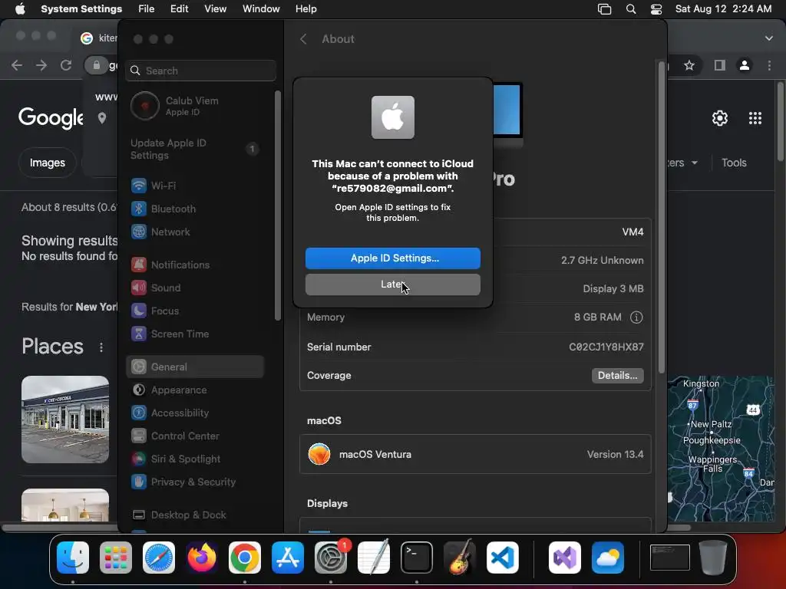
Task: Open Control Center from menu bar
Action: coord(656,9)
